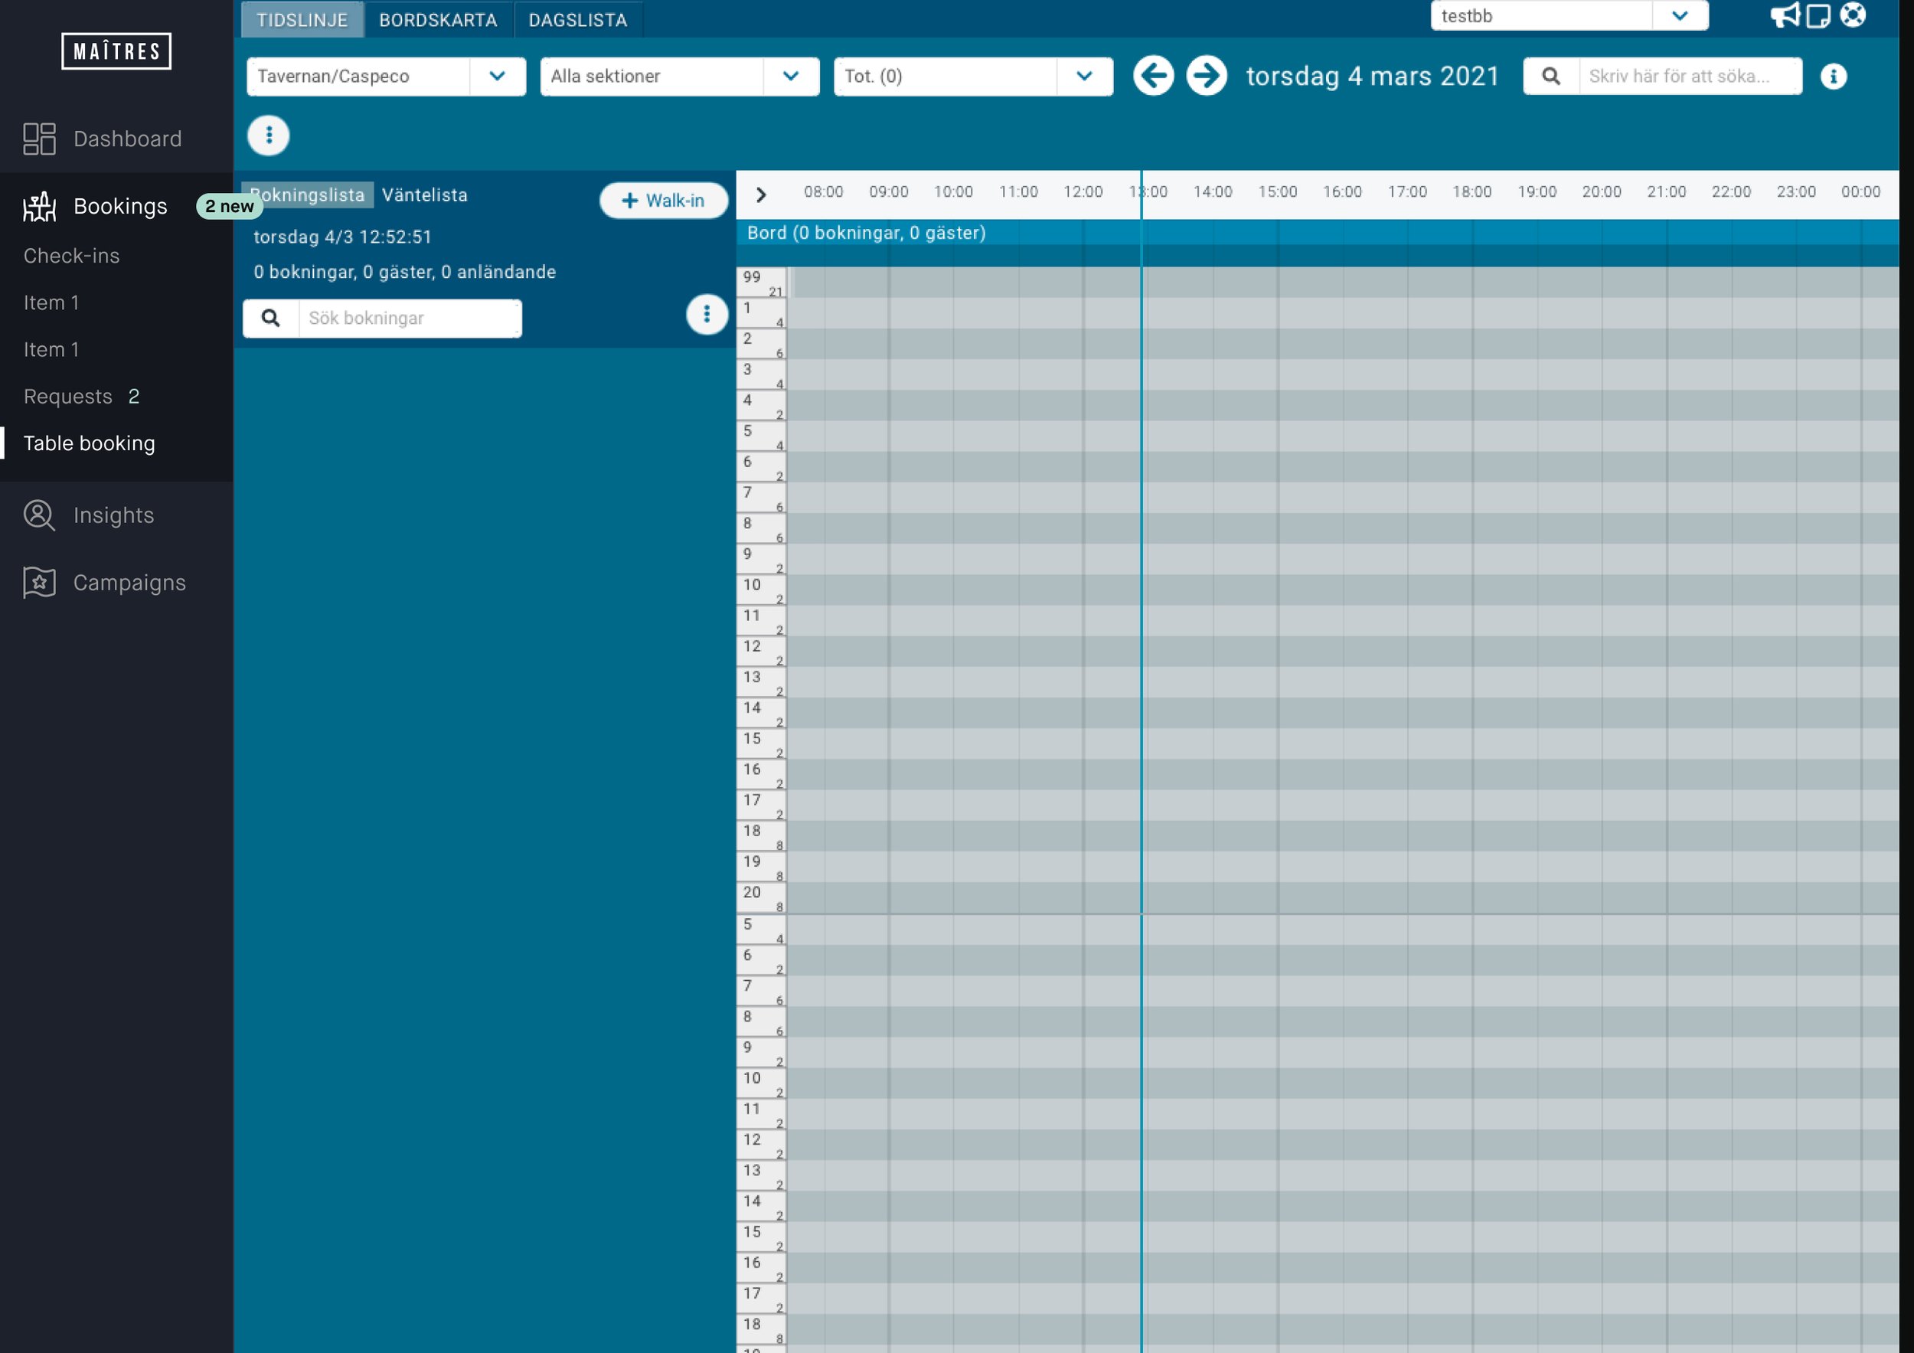Open Dashboard in the sidebar
The width and height of the screenshot is (1914, 1353).
point(128,139)
